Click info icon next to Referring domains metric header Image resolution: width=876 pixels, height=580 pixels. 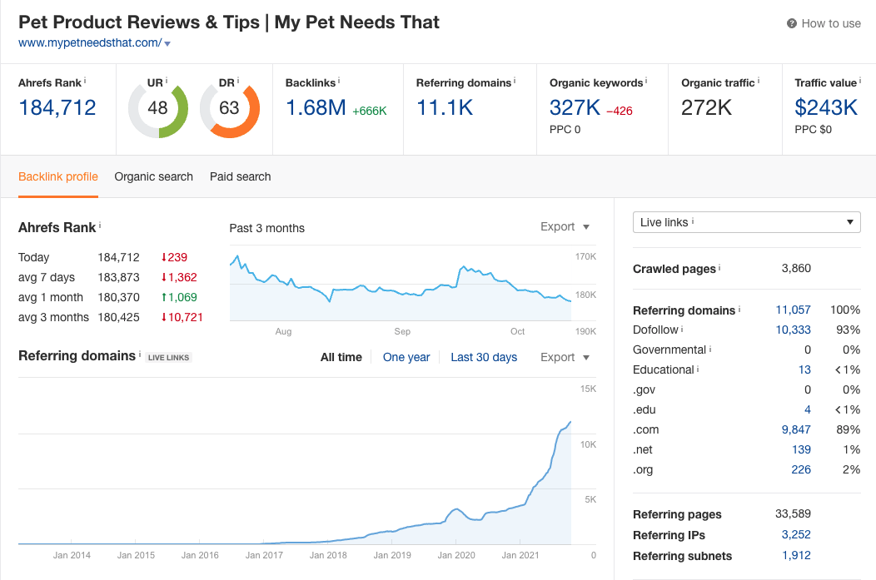[x=515, y=81]
